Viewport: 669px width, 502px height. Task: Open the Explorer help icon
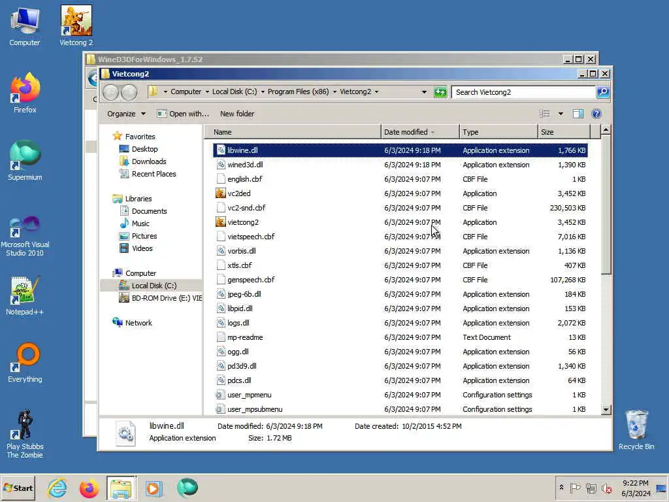point(596,114)
